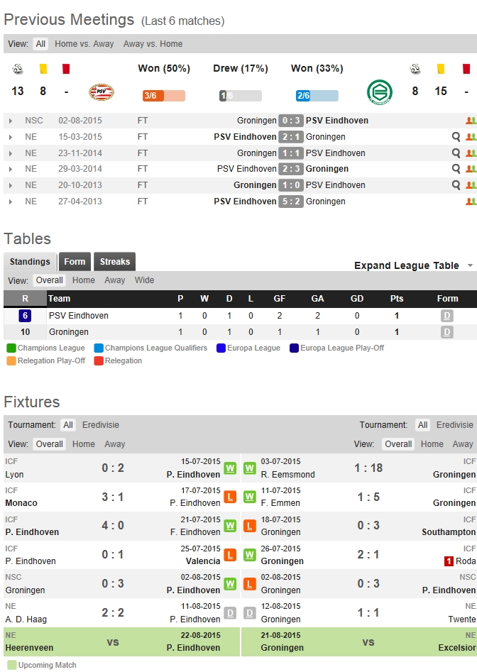Open match details magnifier for 15-03-2015 match
Screen dimensions: 477x672
click(x=456, y=137)
